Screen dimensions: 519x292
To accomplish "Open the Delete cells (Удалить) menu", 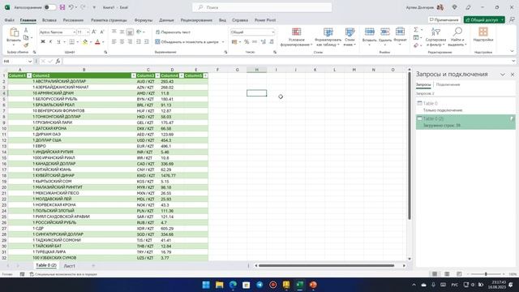I will tap(385, 36).
